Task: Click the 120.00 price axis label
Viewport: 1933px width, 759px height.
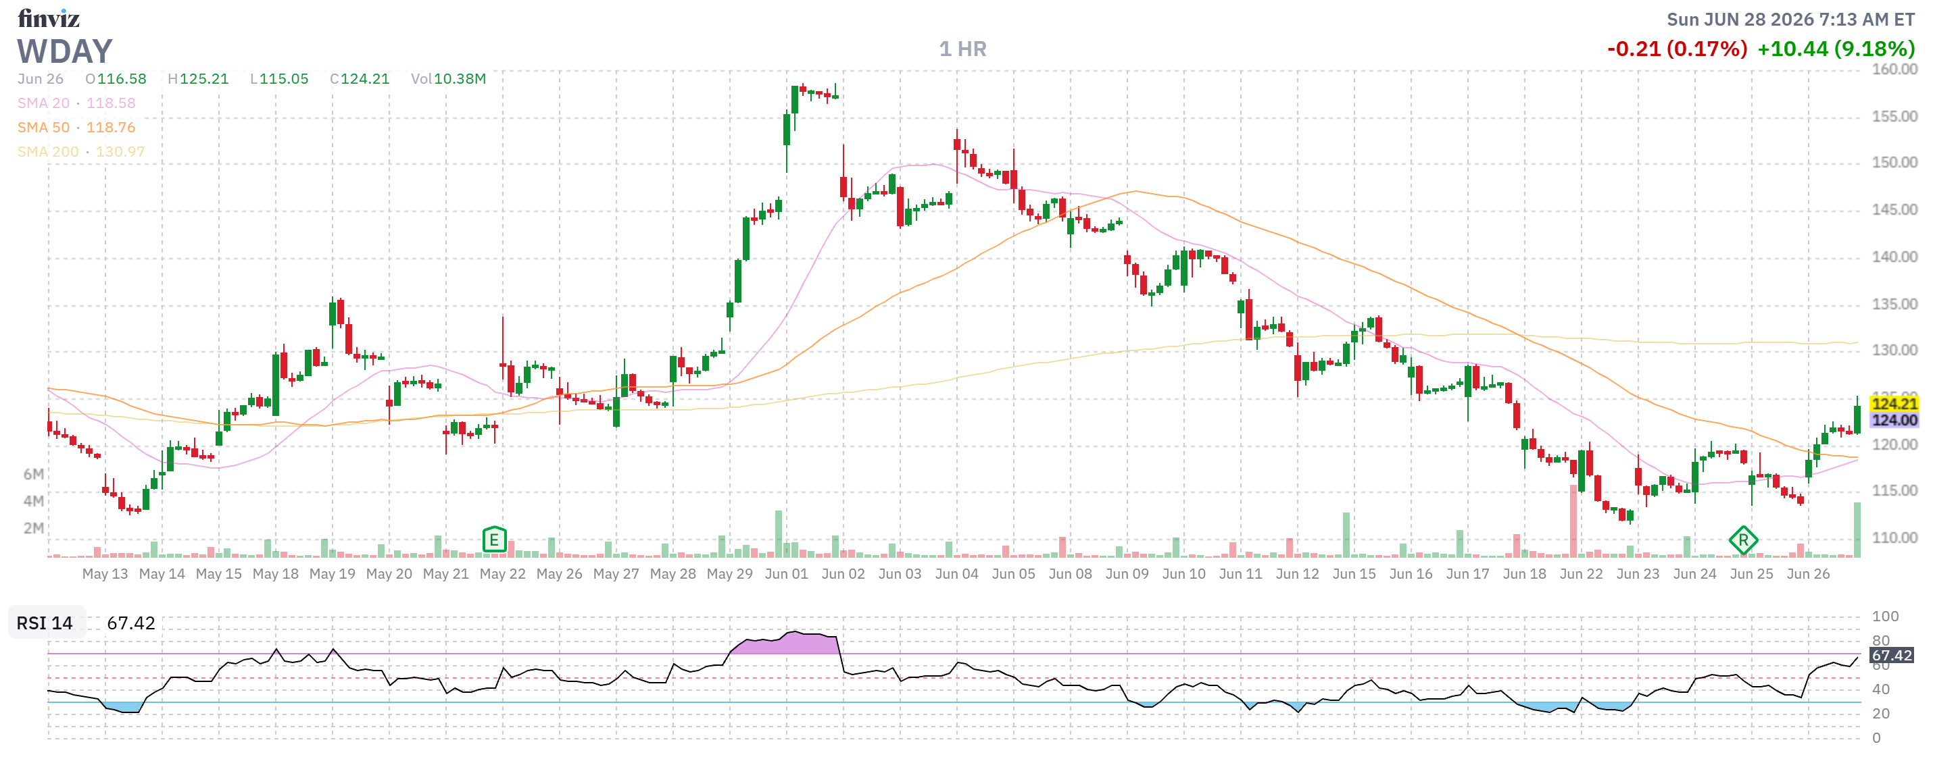Action: coord(1894,444)
